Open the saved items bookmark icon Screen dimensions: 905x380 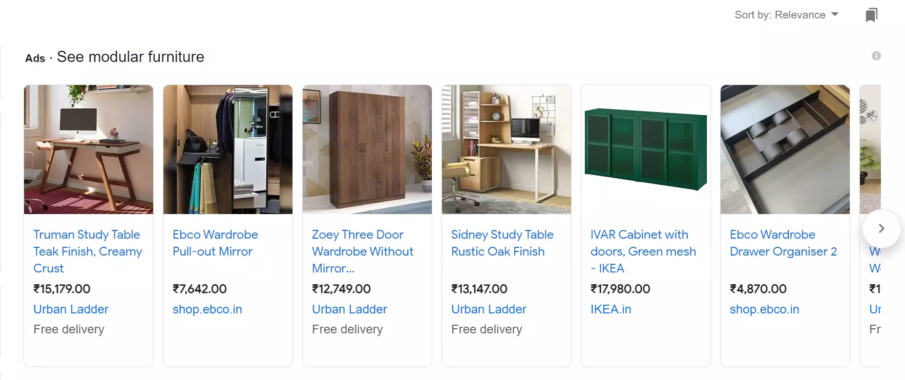click(872, 15)
